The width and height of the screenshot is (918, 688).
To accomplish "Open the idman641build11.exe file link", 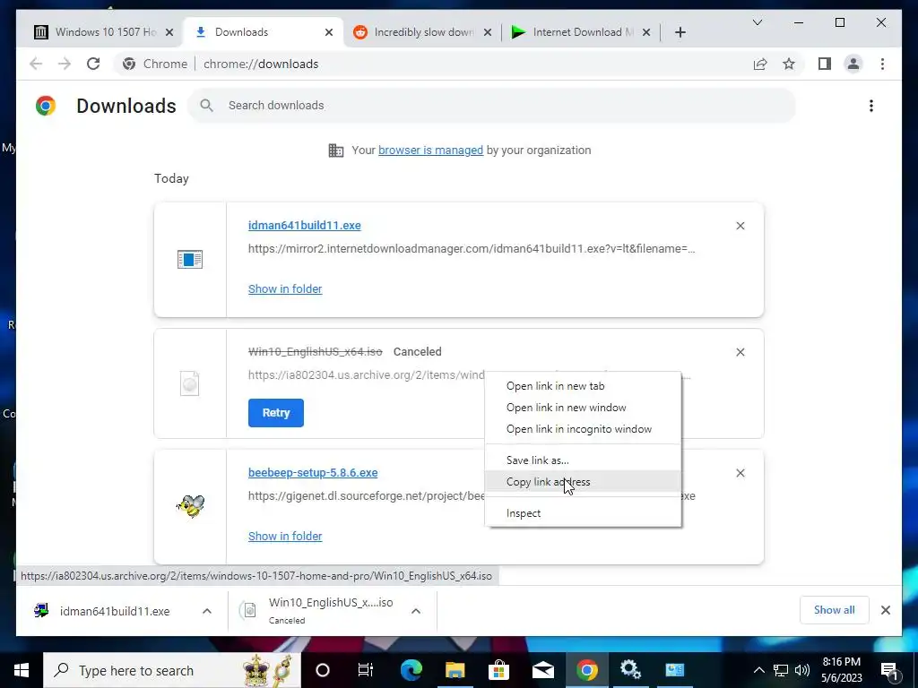I will [x=305, y=226].
